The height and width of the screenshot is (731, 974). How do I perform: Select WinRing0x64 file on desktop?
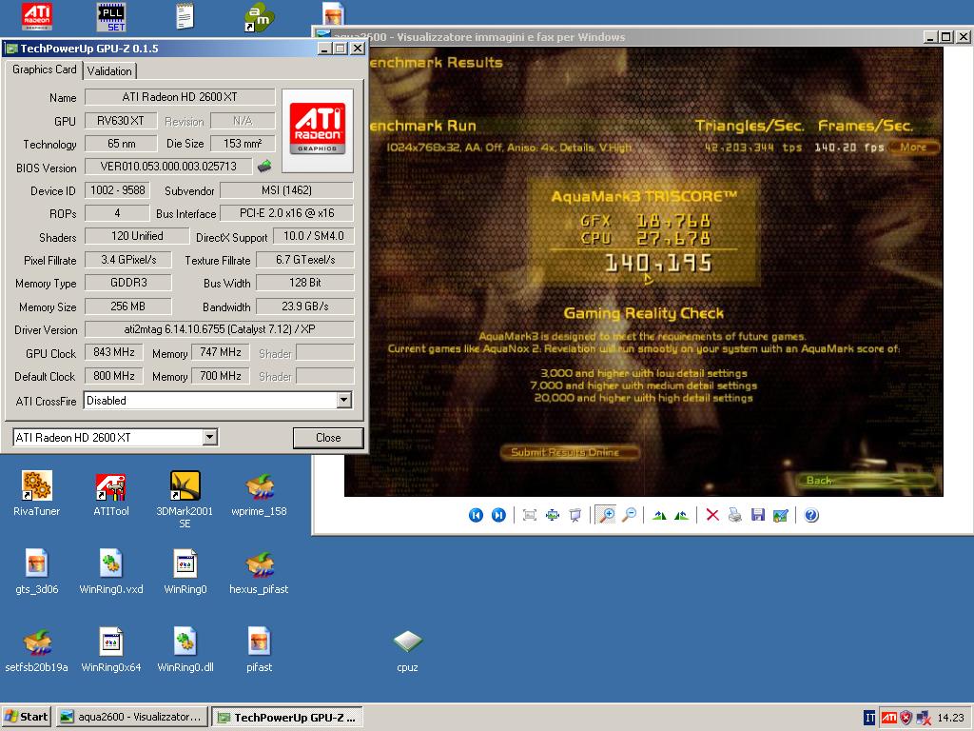click(x=111, y=650)
